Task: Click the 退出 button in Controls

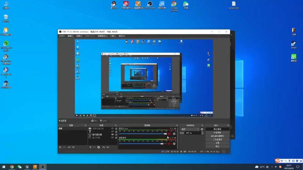Action: 217,147
